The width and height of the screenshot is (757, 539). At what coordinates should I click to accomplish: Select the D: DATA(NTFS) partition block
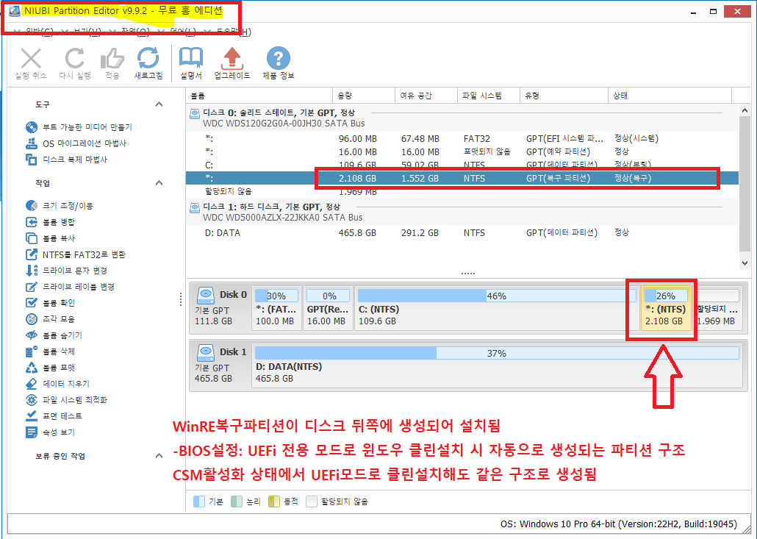497,365
